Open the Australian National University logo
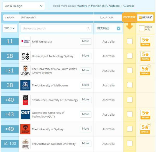This screenshot has width=156, height=152. coord(25,144)
